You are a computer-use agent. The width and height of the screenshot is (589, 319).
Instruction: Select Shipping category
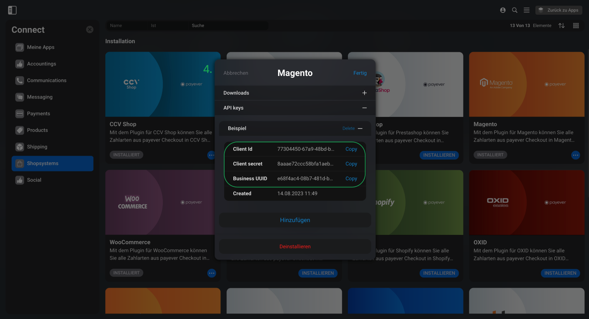52,147
